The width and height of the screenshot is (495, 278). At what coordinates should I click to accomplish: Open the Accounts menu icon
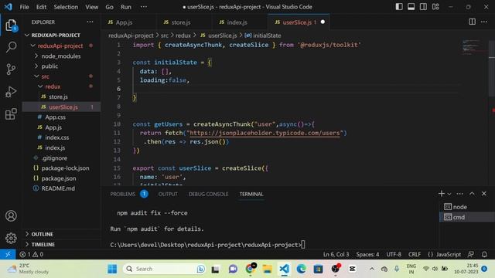(11, 216)
